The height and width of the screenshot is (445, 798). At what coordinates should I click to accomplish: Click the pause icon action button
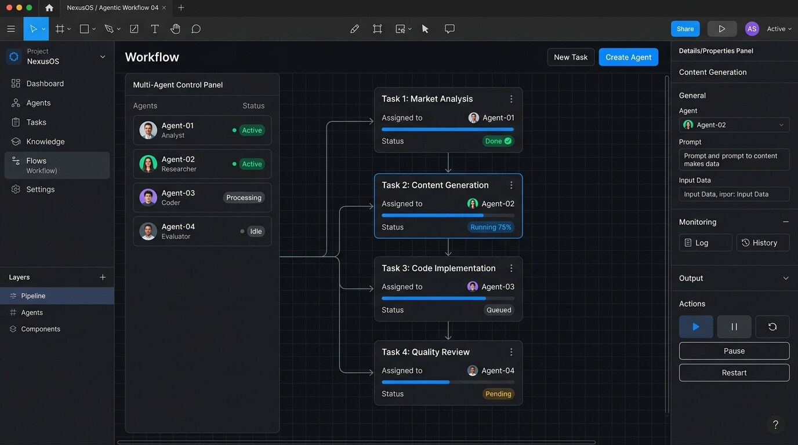(734, 327)
